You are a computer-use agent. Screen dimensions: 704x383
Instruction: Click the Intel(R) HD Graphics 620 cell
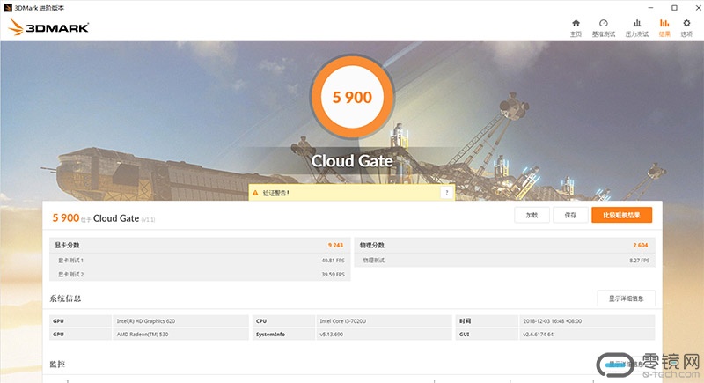(180, 321)
